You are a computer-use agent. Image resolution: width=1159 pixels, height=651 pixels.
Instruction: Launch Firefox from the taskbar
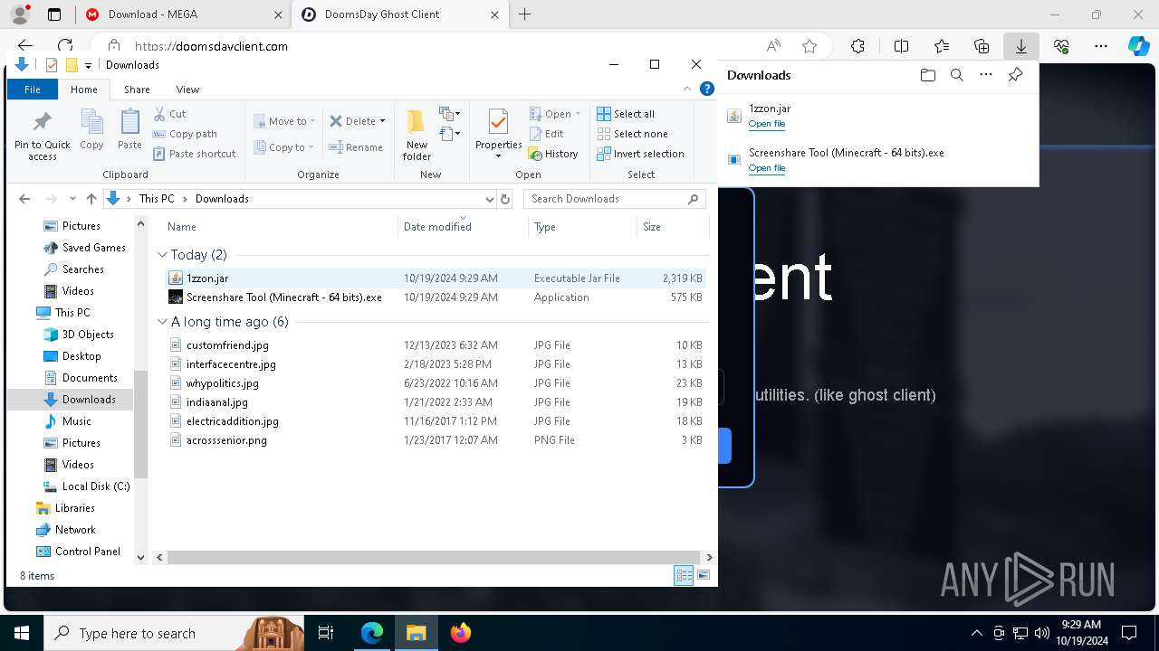coord(460,633)
